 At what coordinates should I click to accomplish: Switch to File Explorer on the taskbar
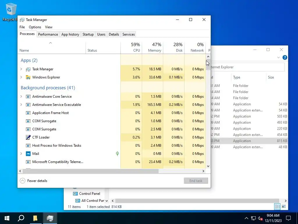(35, 218)
